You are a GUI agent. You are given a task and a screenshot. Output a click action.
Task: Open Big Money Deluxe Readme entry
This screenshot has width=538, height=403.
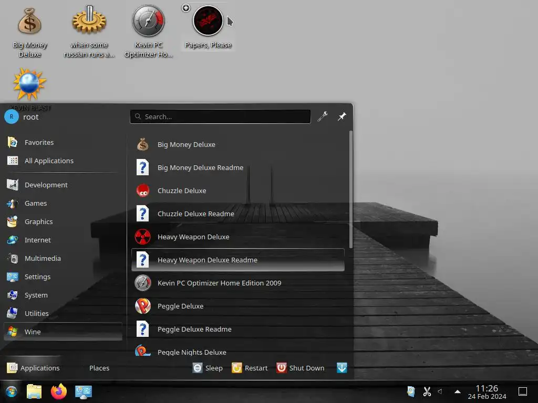click(238, 167)
